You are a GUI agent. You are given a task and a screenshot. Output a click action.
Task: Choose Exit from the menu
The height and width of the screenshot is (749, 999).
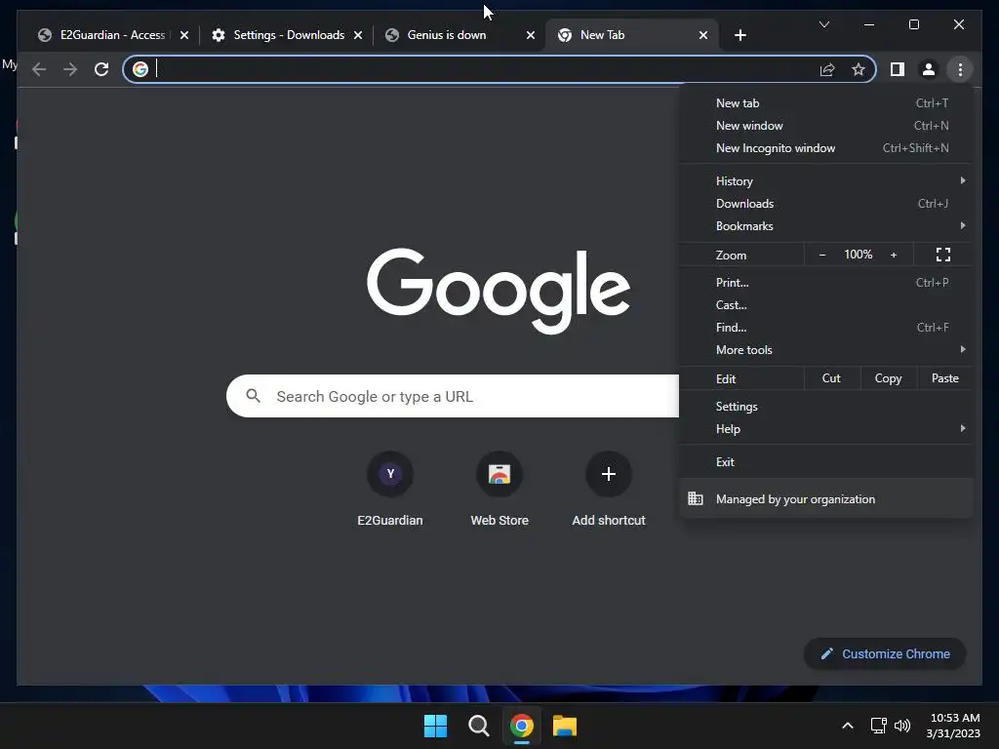coord(825,462)
